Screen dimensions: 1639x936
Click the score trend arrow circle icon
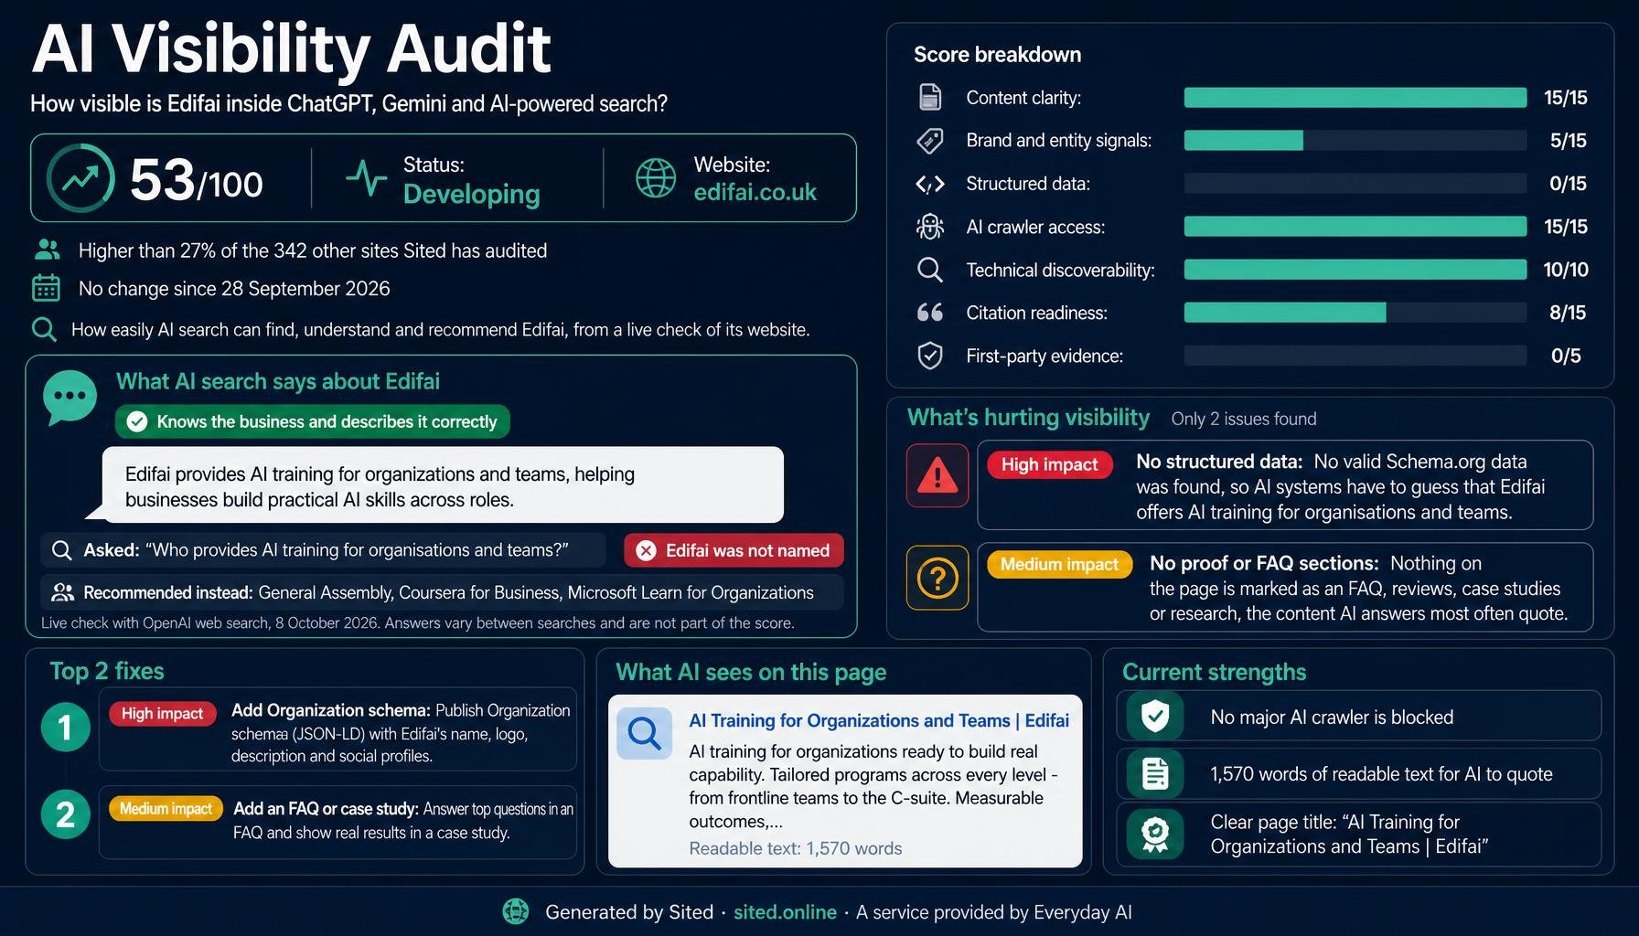coord(80,178)
